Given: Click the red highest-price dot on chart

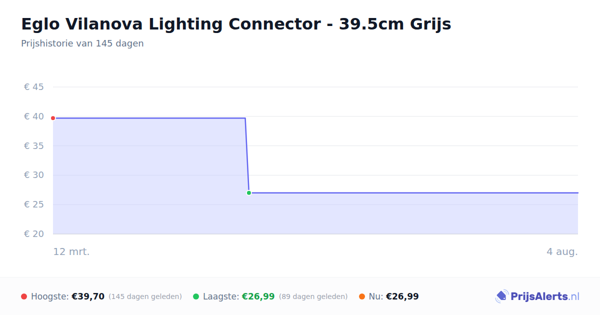Looking at the screenshot, I should pyautogui.click(x=53, y=118).
